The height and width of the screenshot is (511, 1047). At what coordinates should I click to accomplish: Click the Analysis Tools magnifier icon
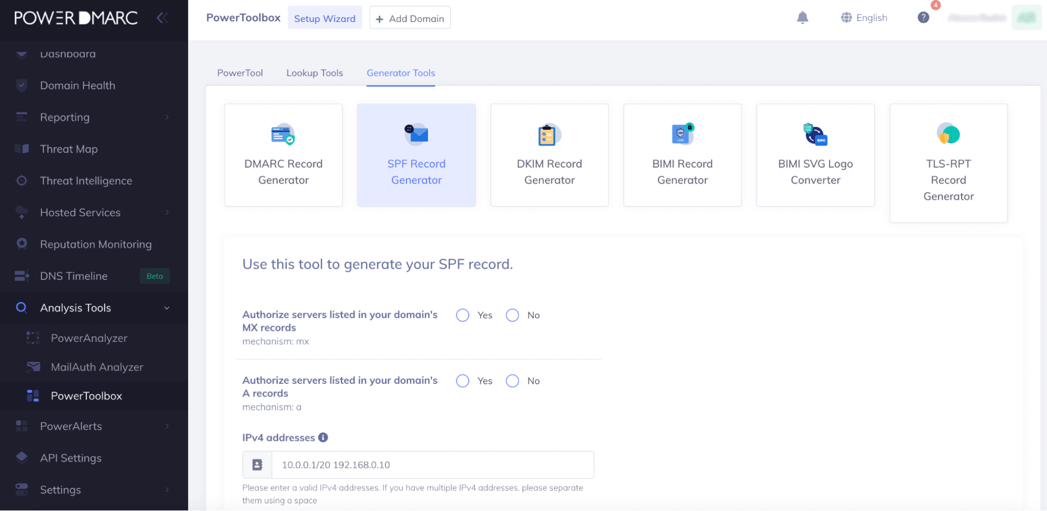pos(21,307)
